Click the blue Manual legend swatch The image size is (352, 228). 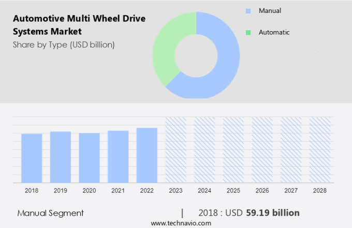[x=248, y=10]
